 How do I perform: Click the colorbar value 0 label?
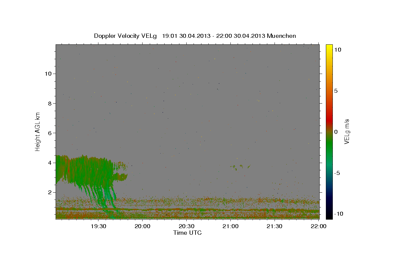tap(336, 132)
